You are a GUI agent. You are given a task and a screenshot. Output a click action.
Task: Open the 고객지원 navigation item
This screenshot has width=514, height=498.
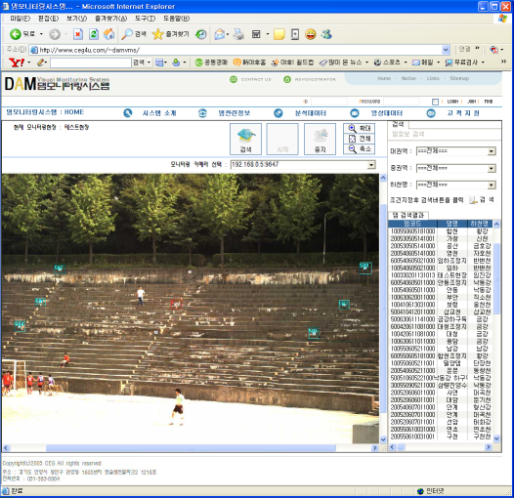click(x=463, y=113)
